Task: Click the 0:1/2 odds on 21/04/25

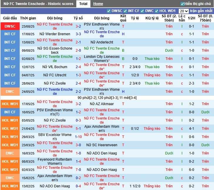Action: 135,129
